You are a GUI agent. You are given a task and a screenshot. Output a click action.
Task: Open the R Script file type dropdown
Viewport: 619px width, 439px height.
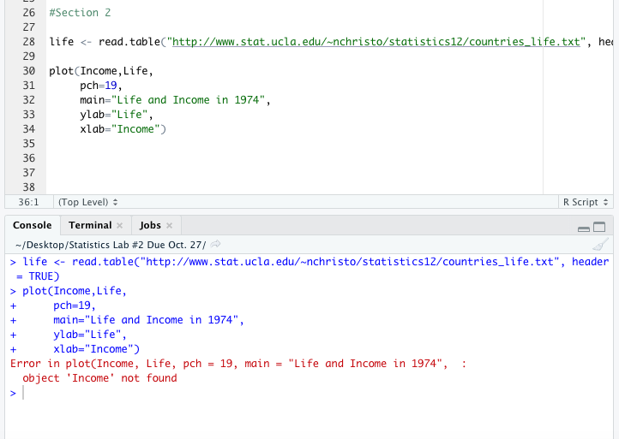(586, 202)
